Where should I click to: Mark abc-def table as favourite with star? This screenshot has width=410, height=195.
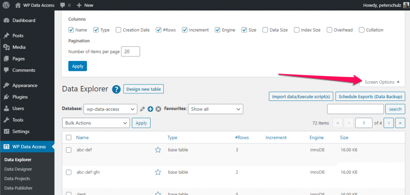(x=158, y=150)
